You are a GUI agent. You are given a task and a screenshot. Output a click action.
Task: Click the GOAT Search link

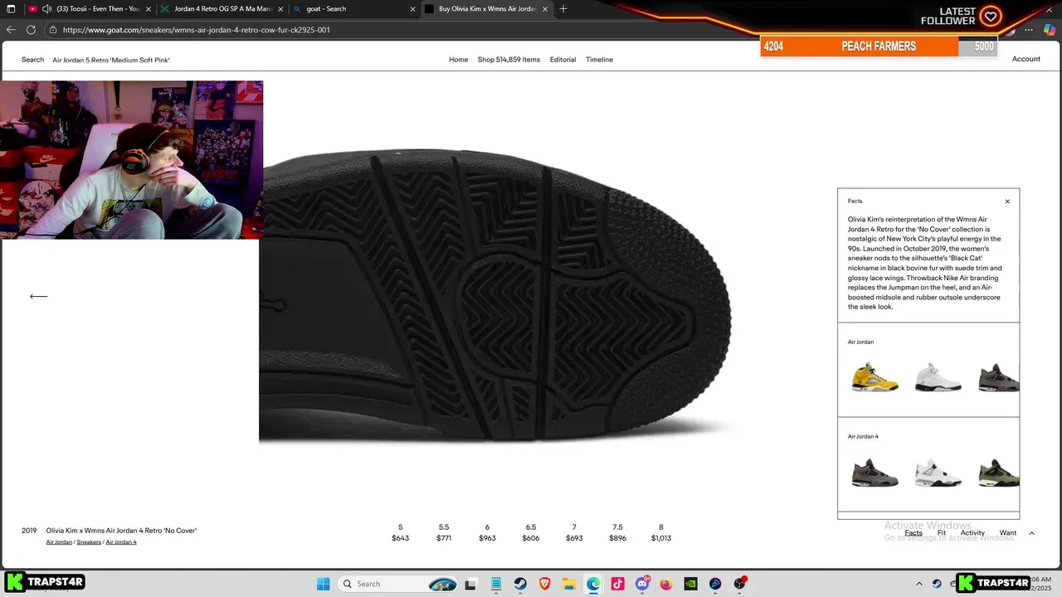(x=32, y=60)
